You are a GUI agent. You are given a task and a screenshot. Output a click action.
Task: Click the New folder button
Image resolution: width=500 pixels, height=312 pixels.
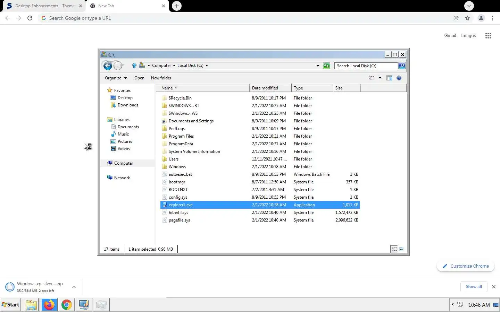(x=161, y=78)
